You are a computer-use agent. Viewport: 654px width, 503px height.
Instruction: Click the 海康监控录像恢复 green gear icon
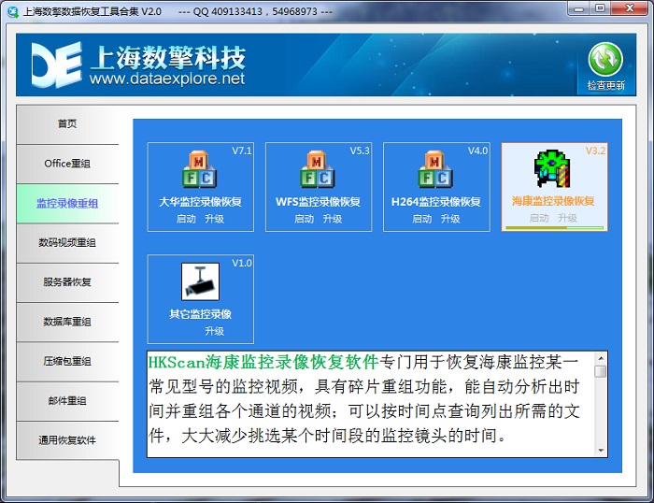click(552, 168)
